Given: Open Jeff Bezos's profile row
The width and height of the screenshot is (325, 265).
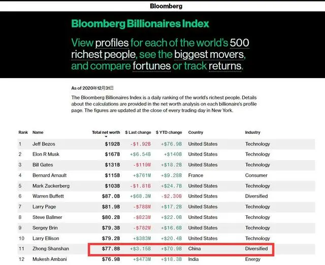Looking at the screenshot, I should coord(45,144).
